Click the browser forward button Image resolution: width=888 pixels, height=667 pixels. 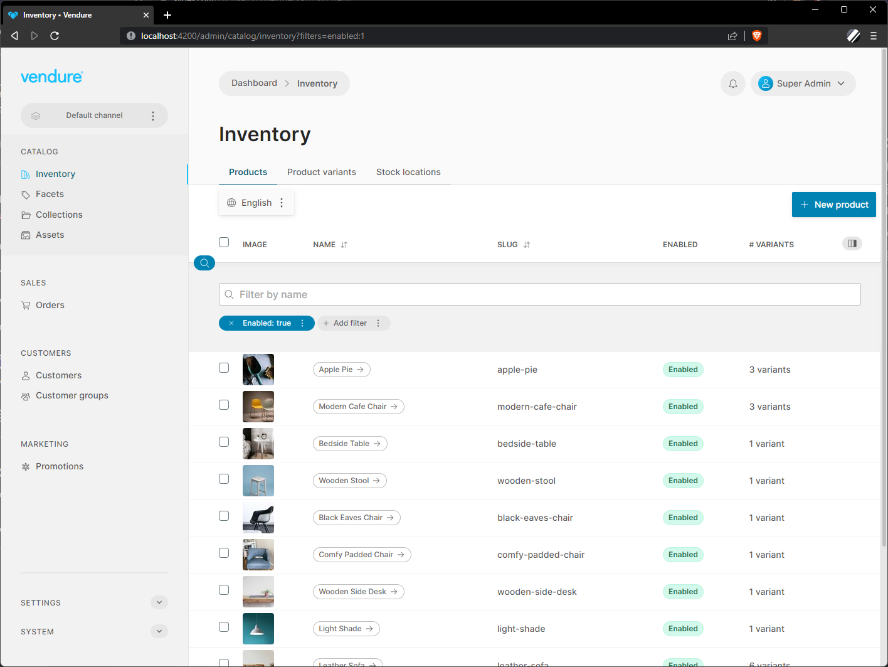click(x=34, y=36)
